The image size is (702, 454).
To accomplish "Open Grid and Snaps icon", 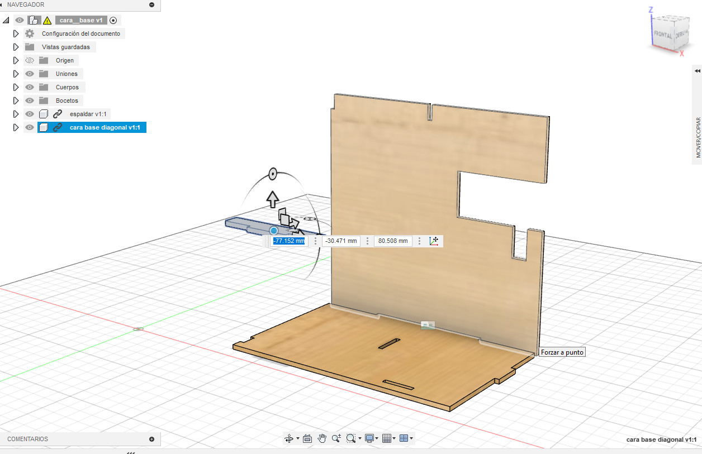I will [387, 439].
